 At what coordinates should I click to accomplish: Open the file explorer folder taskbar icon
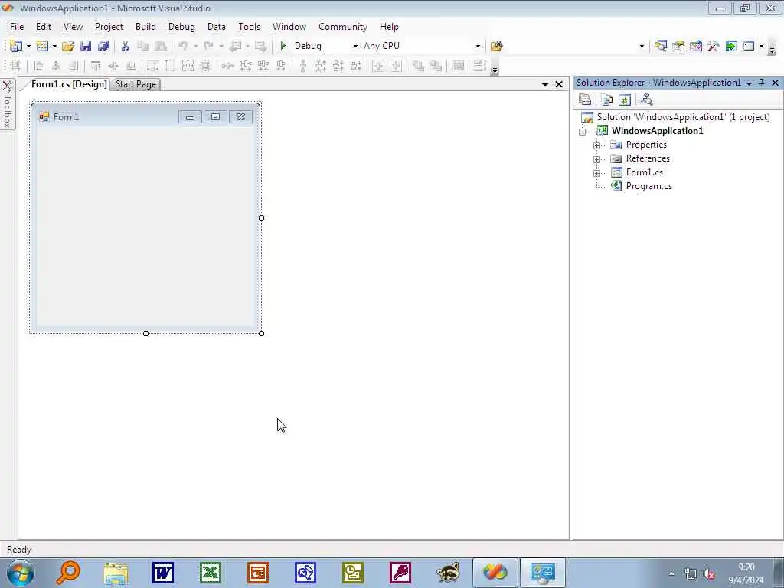pos(116,573)
